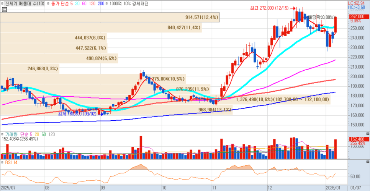370x191 pixels.
Task: Select the 200-day moving average legend number
Action: (101, 3)
